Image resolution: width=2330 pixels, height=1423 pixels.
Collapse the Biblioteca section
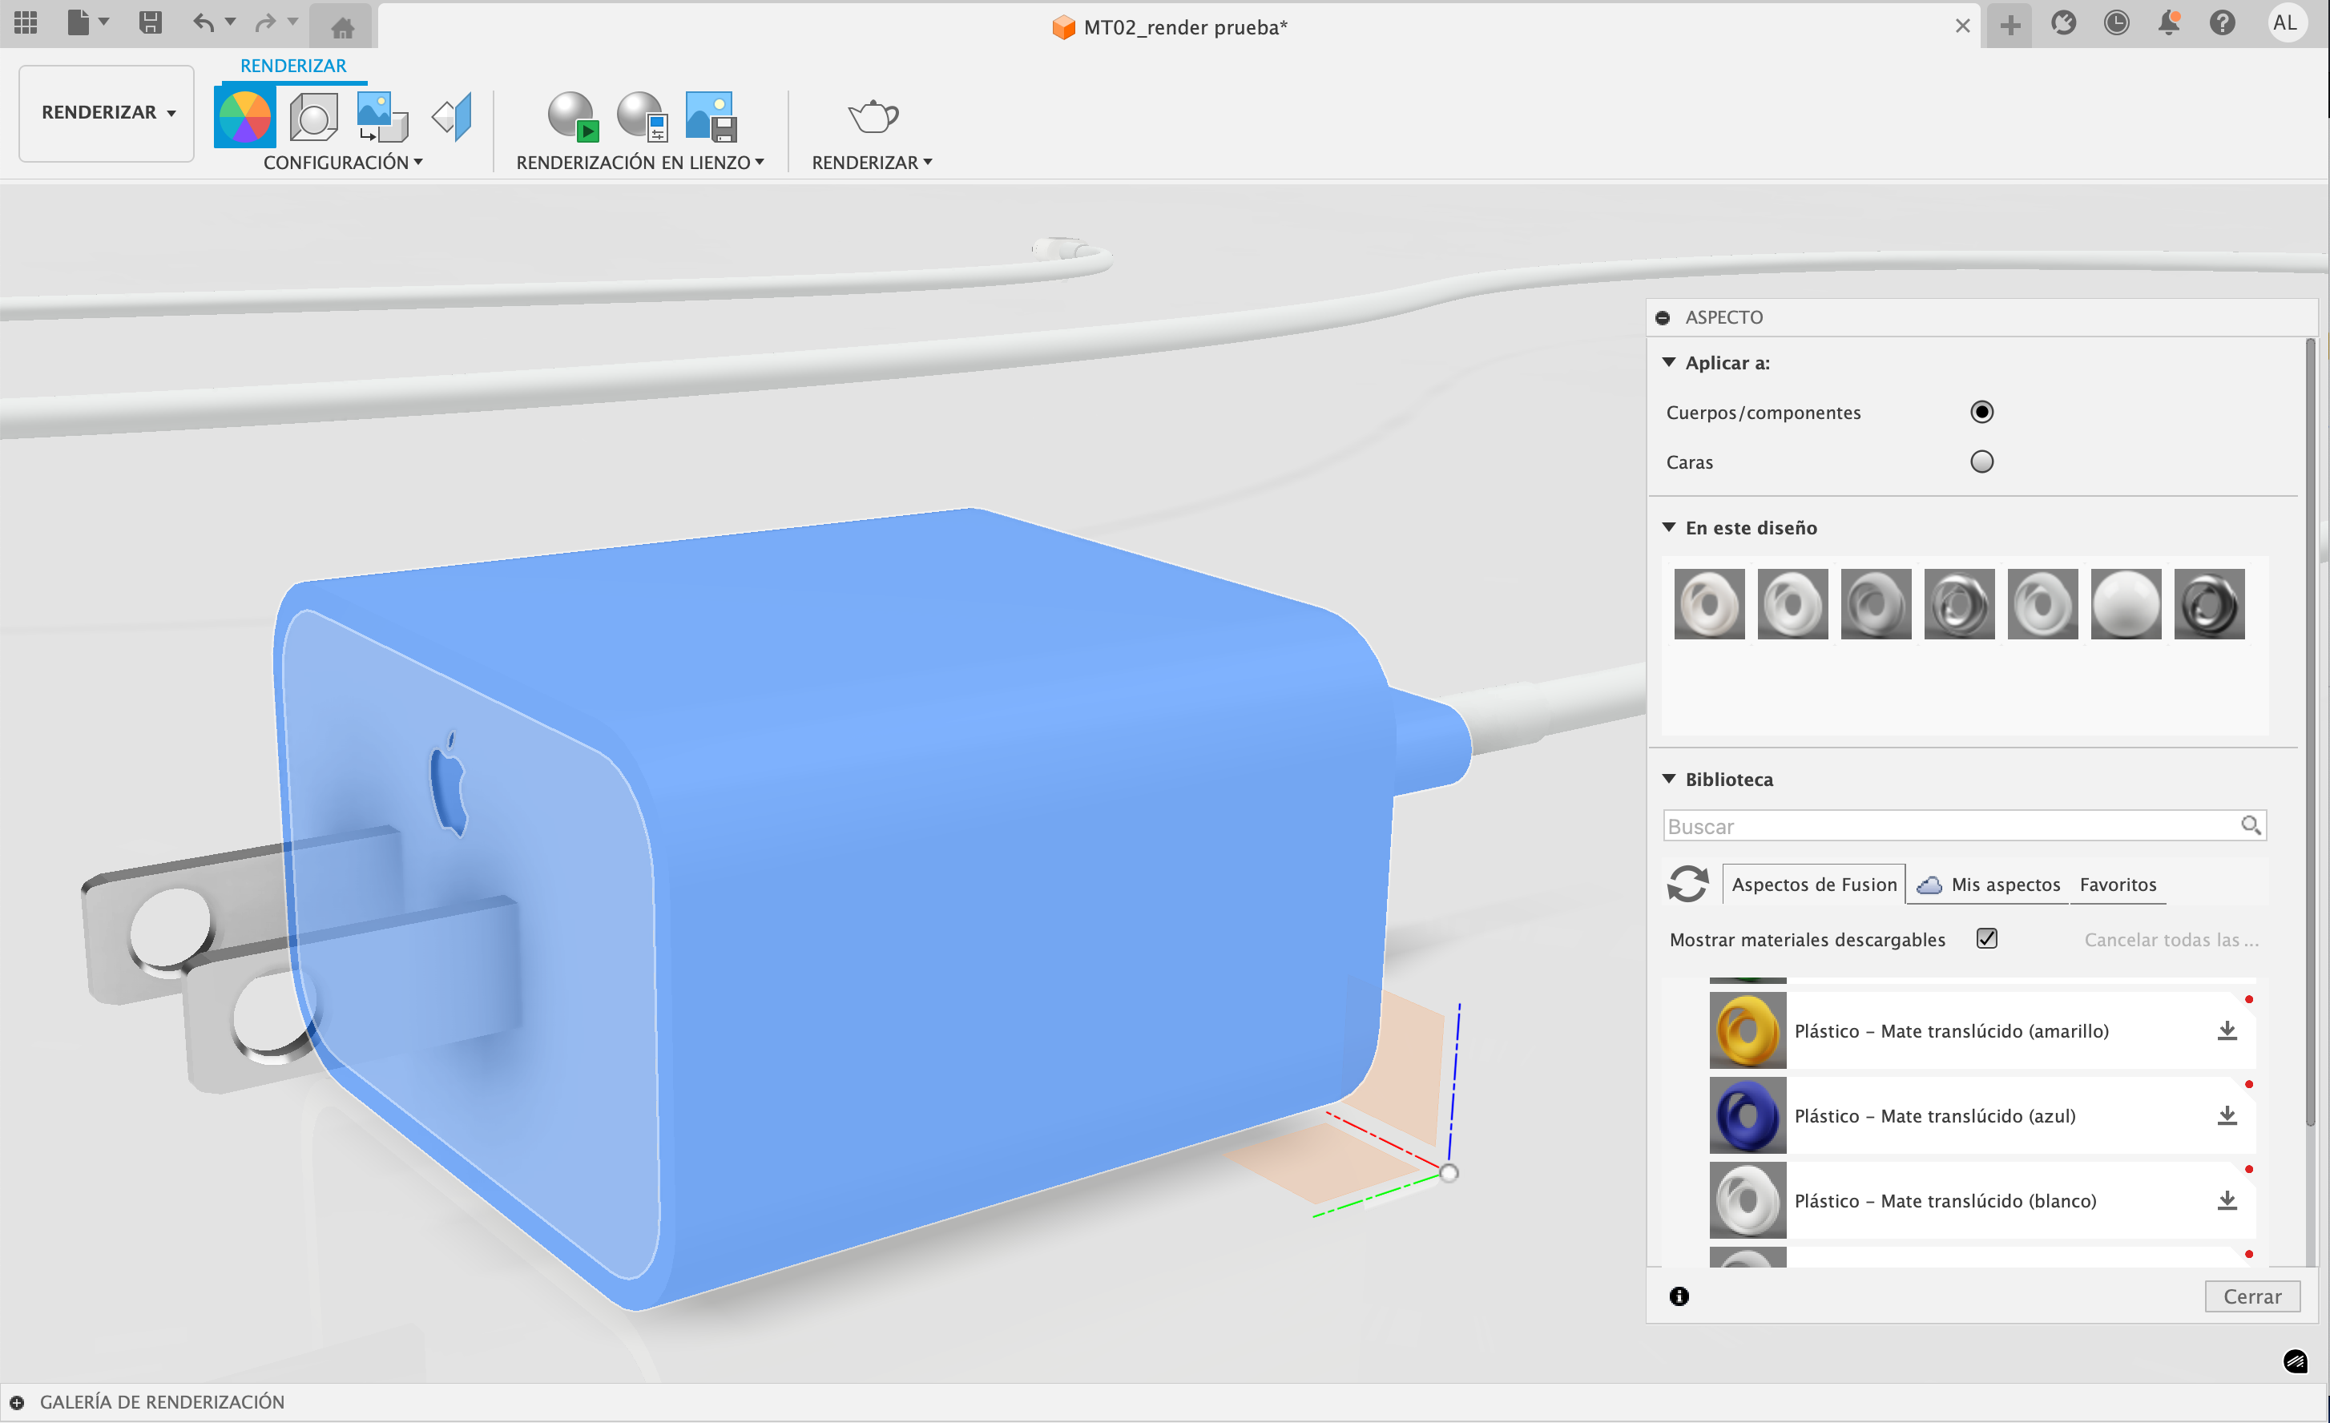(x=1669, y=779)
